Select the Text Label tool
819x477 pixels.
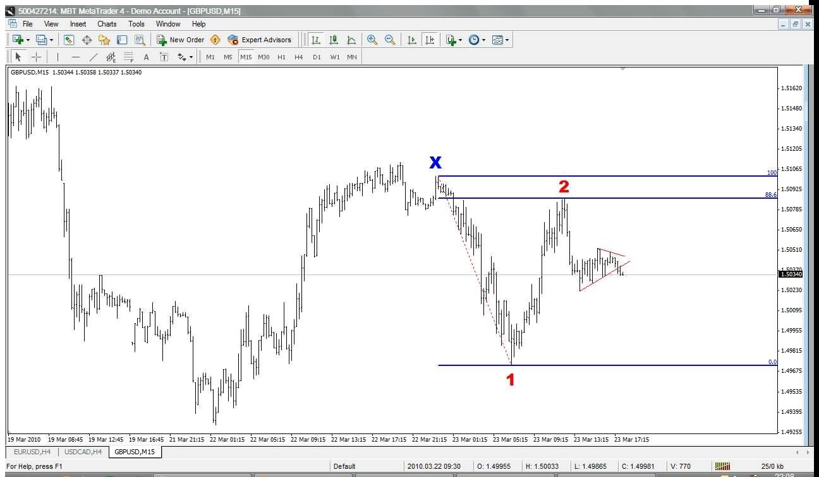pyautogui.click(x=164, y=57)
